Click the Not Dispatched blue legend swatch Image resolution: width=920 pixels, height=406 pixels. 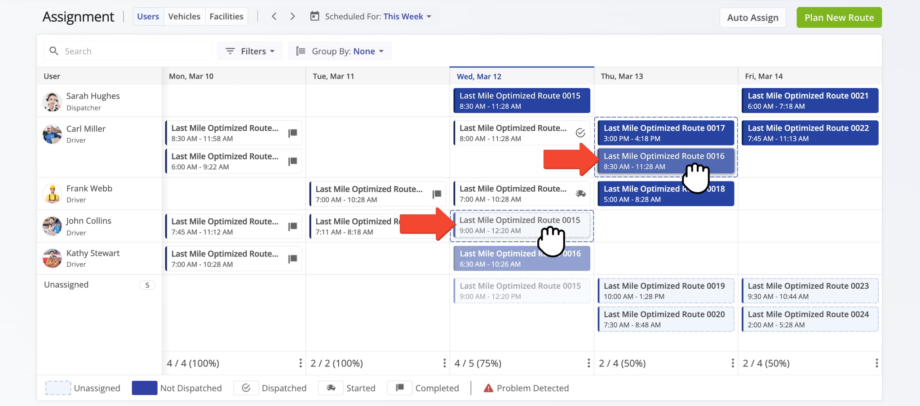pyautogui.click(x=144, y=388)
